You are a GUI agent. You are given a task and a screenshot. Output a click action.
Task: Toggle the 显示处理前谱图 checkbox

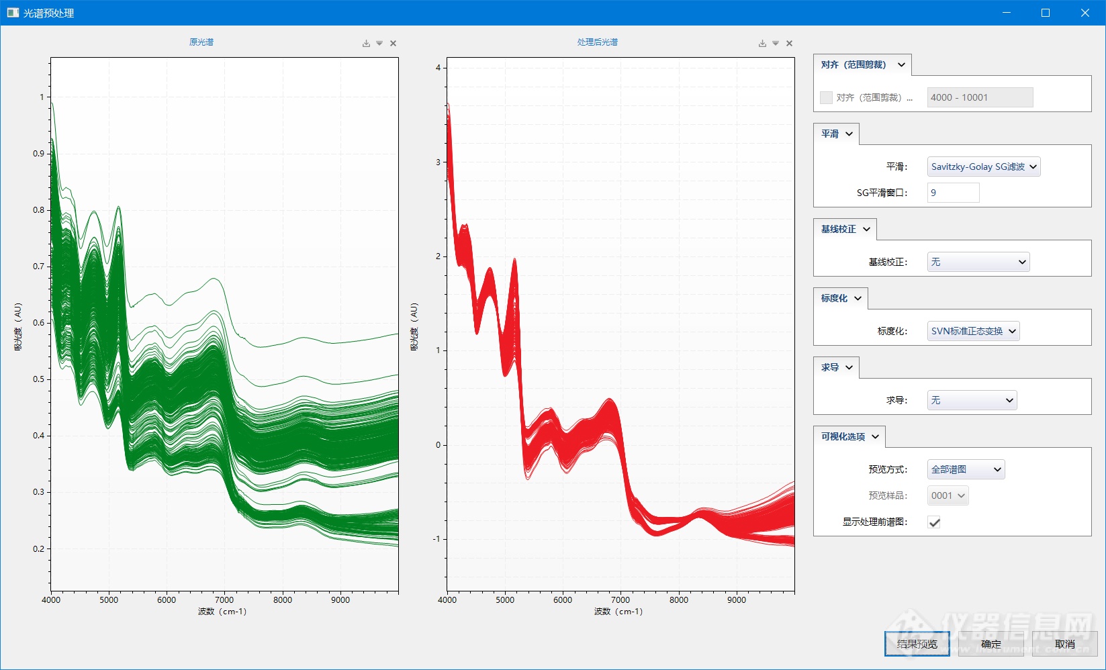(x=934, y=522)
